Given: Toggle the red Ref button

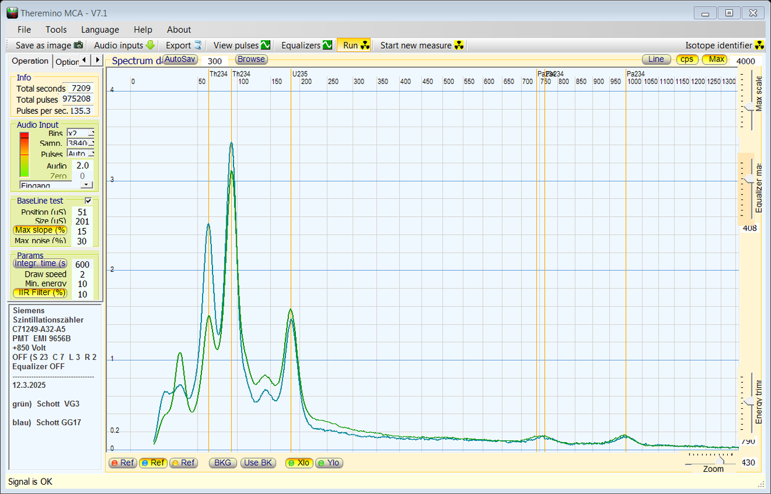Looking at the screenshot, I should pyautogui.click(x=122, y=463).
